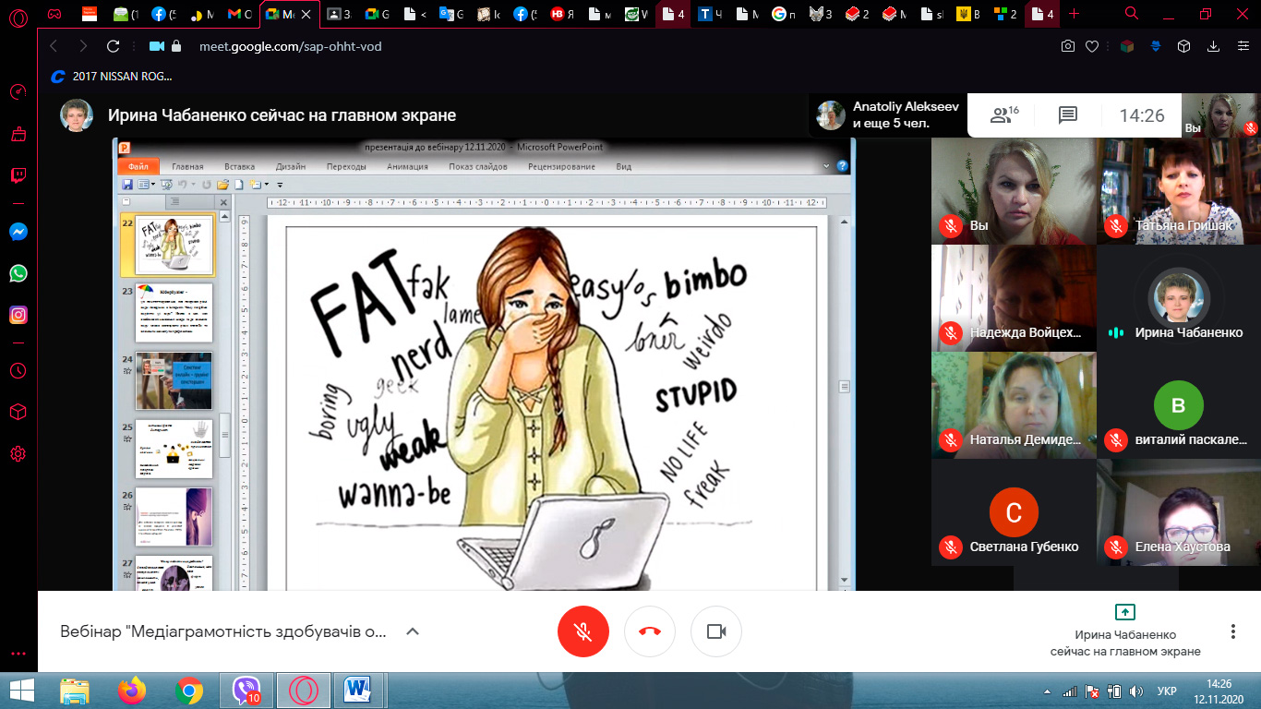Screen dimensions: 1261x709
Task: Expand the webinar meeting details chevron
Action: 413,632
